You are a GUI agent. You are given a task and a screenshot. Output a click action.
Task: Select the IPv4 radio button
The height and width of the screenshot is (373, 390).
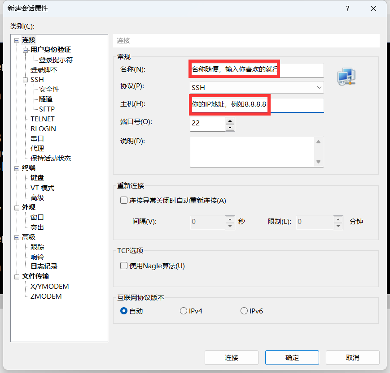click(184, 311)
